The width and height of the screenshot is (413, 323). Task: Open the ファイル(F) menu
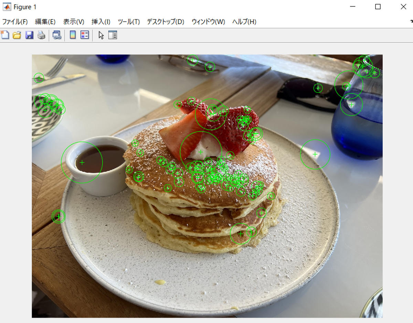click(15, 22)
